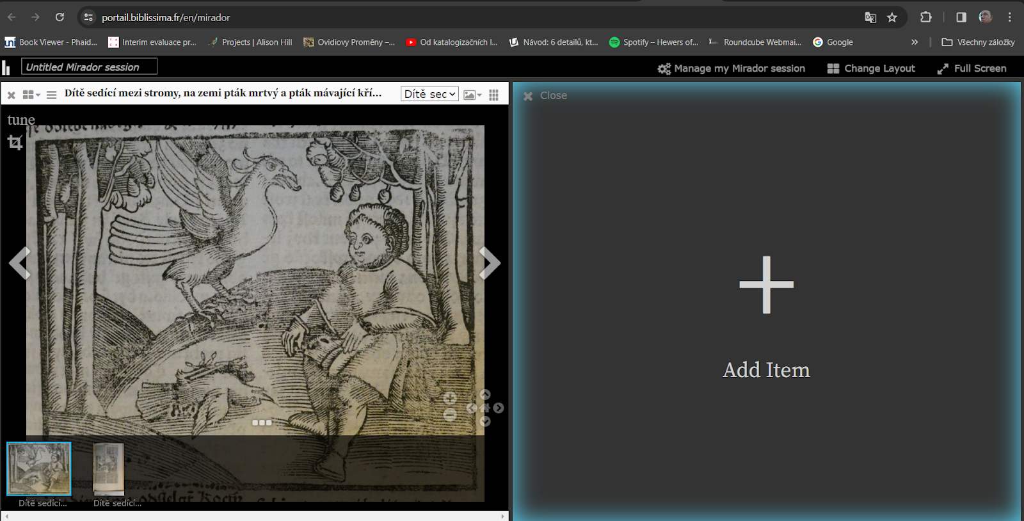Expand the hidden bookmarks chevron
This screenshot has width=1024, height=521.
(915, 42)
